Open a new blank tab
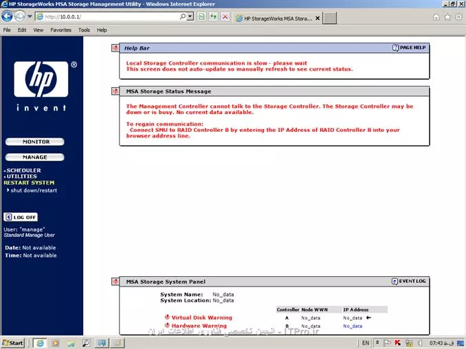Viewport: 466px width, 349px height. coord(330,18)
